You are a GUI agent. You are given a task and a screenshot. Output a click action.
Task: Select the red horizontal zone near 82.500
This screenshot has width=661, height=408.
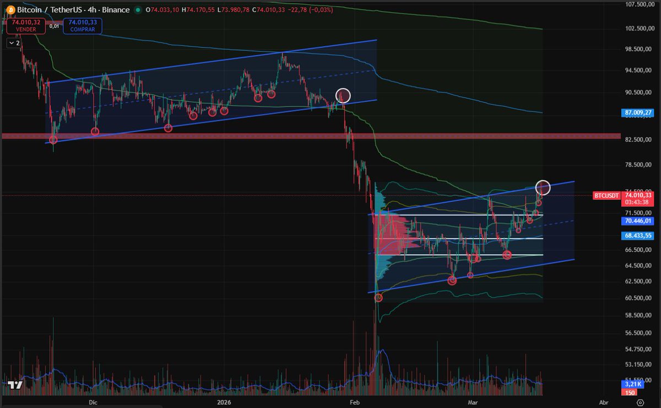click(x=311, y=136)
